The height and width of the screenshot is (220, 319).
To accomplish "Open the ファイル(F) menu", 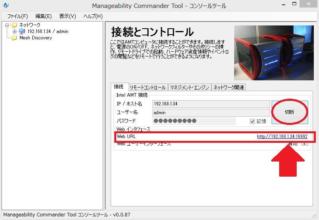I will click(x=18, y=16).
